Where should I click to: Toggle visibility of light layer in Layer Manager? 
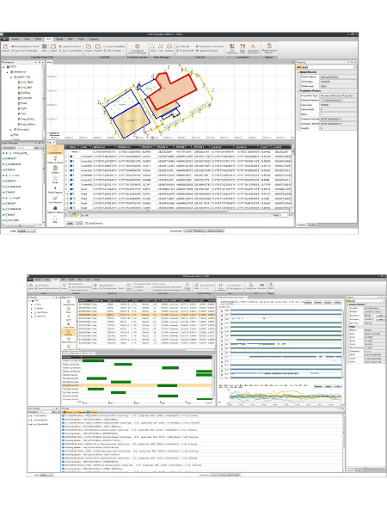(x=3, y=198)
